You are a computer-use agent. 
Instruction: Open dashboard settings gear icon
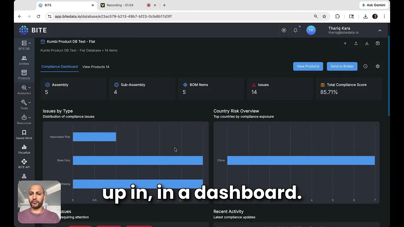pos(377,66)
